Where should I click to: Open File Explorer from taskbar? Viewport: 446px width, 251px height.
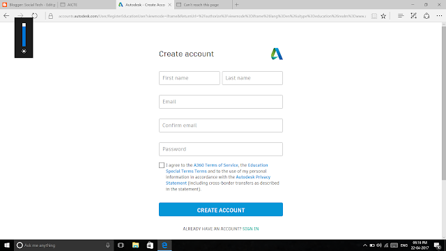point(135,245)
